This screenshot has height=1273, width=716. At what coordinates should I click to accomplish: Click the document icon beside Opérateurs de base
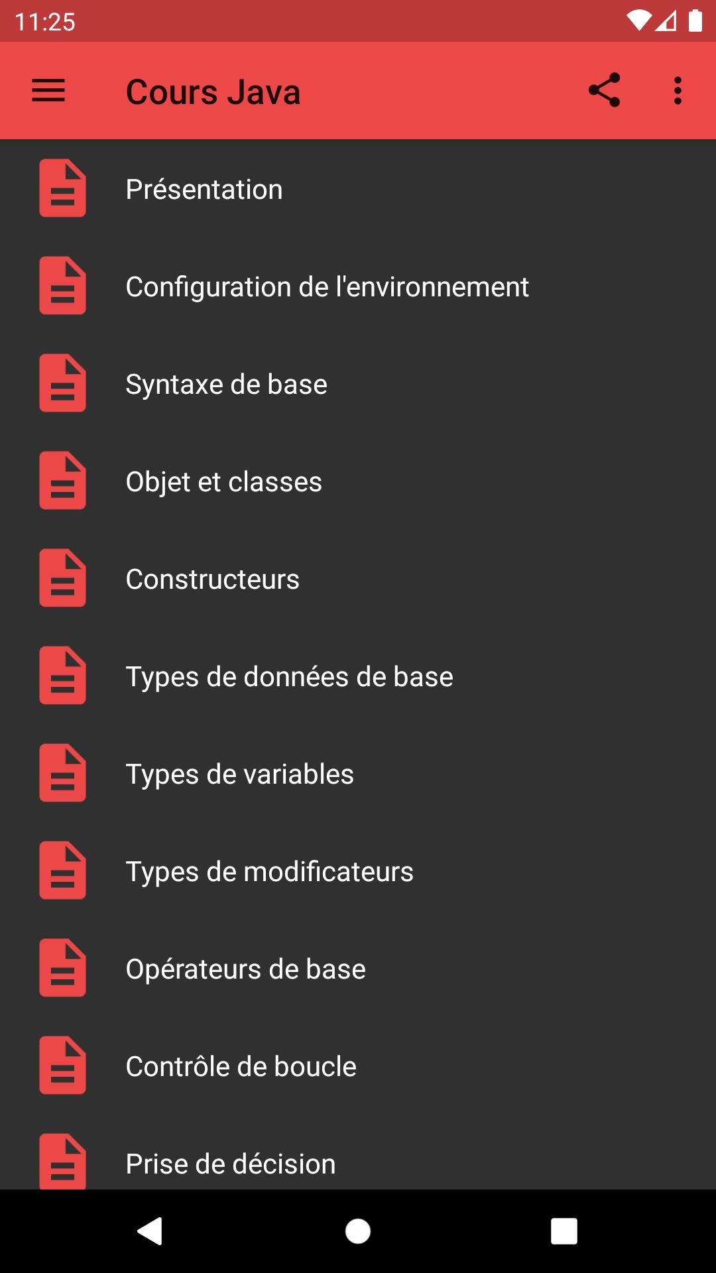pos(62,968)
